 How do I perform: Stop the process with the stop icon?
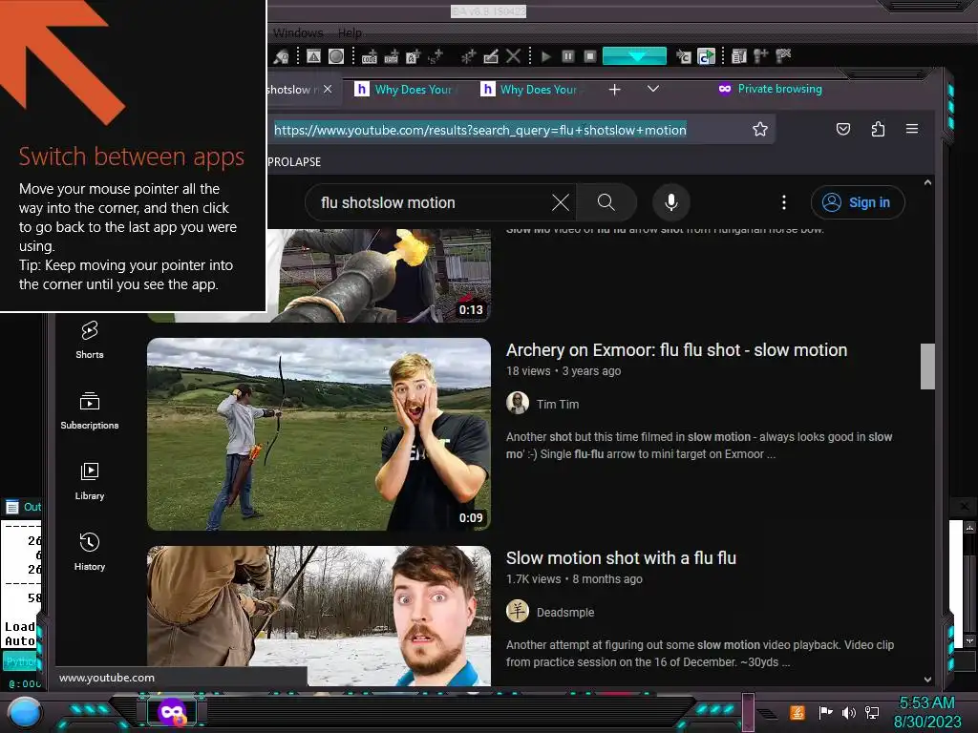(590, 56)
